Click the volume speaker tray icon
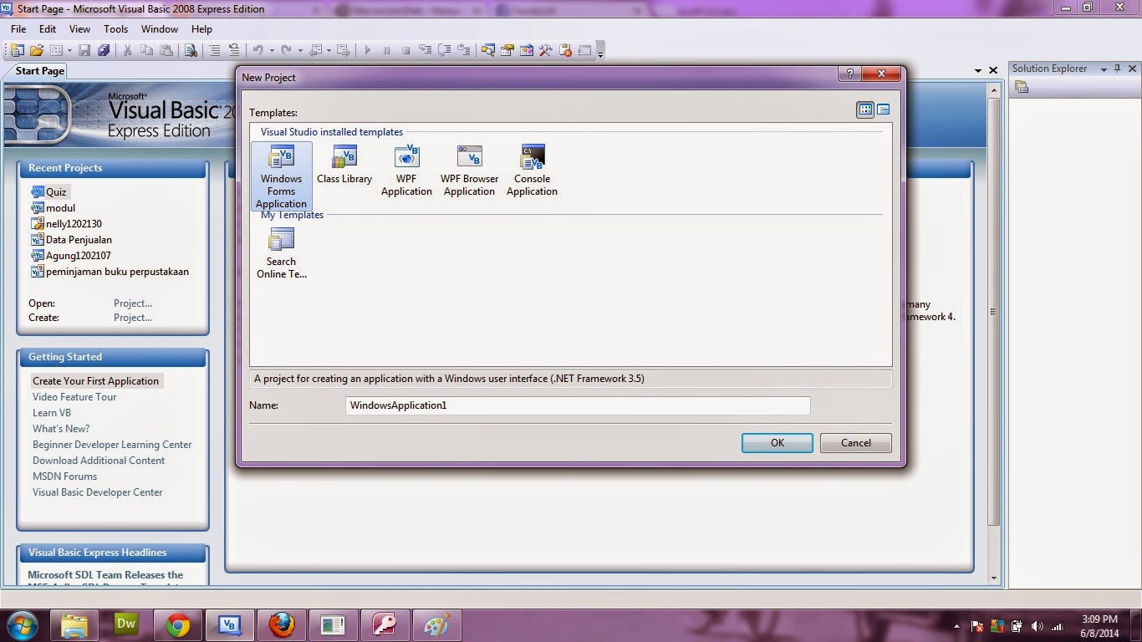This screenshot has width=1142, height=642. 1037,625
